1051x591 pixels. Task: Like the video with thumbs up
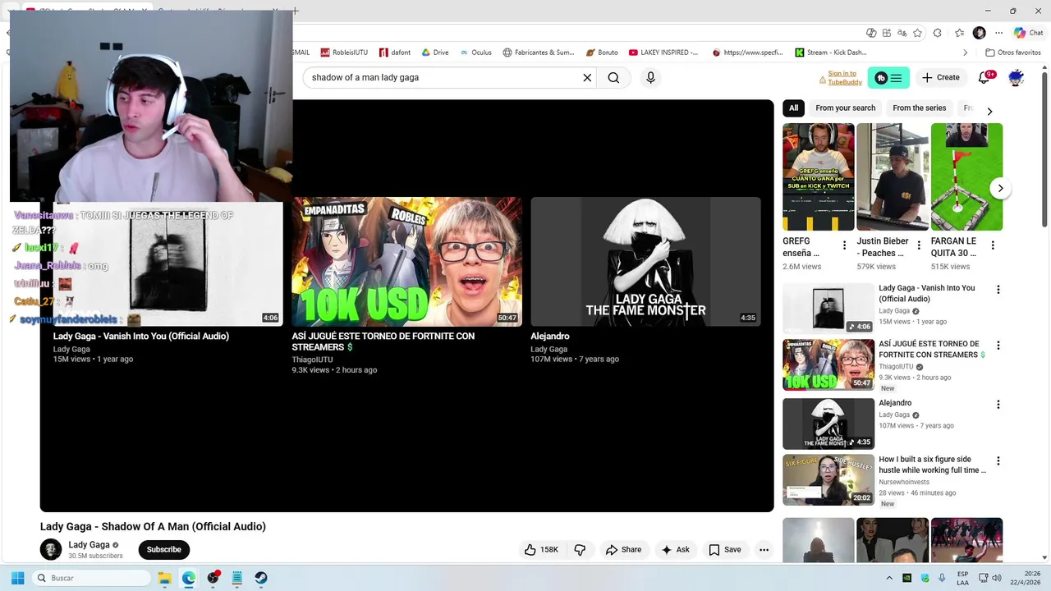click(541, 550)
